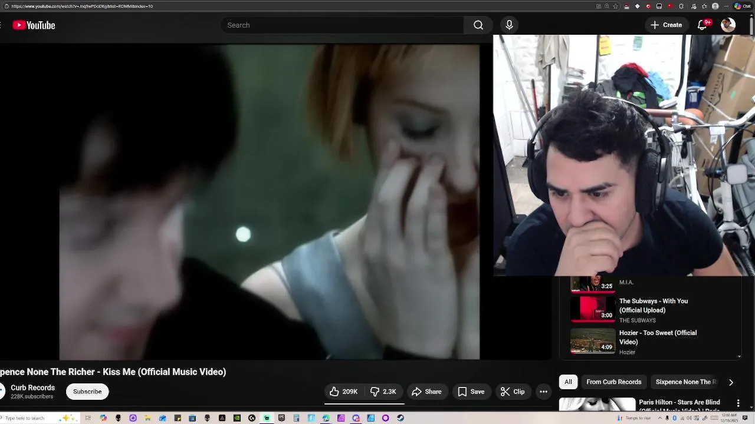Select the All filter chip
Image resolution: width=755 pixels, height=424 pixels.
click(568, 382)
